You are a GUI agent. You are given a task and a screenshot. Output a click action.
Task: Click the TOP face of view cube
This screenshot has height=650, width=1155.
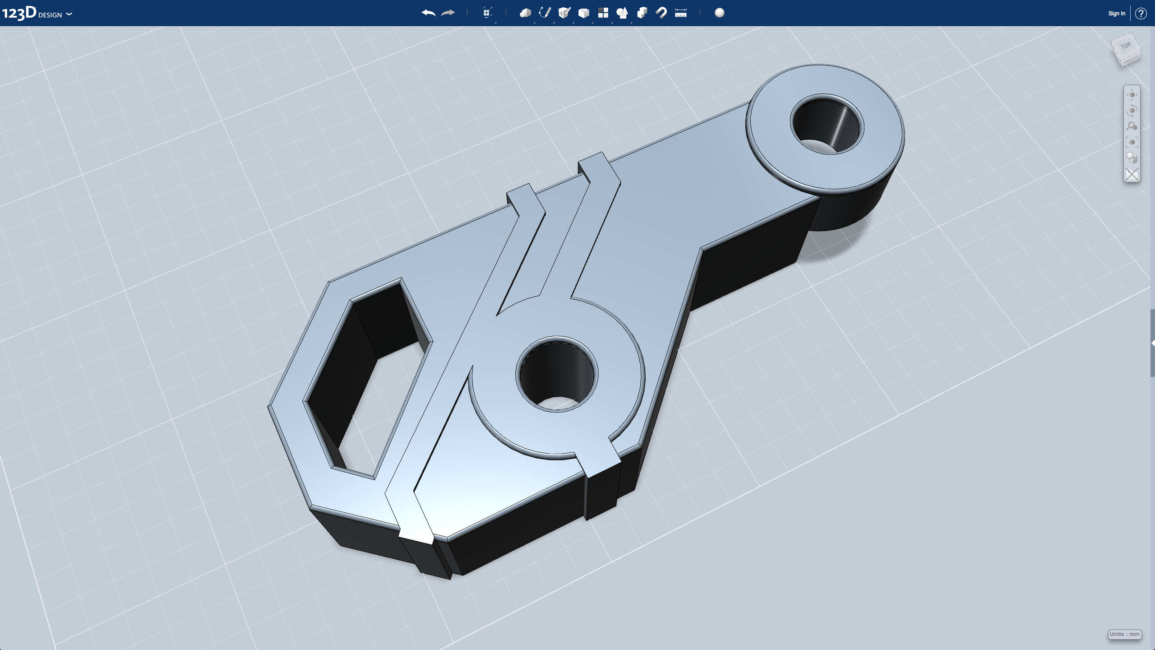click(x=1125, y=46)
